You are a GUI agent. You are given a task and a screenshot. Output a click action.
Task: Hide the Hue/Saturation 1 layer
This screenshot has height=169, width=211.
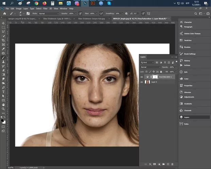tap(142, 77)
